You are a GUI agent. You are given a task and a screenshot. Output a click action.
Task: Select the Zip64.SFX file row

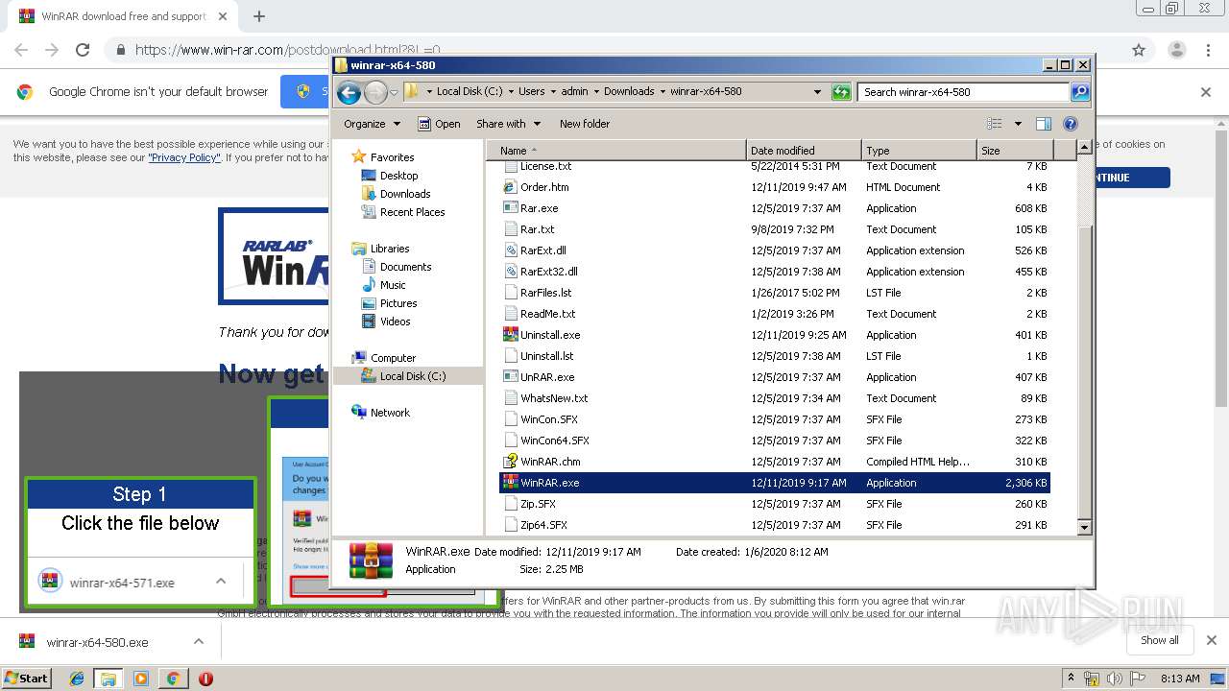[x=775, y=525]
